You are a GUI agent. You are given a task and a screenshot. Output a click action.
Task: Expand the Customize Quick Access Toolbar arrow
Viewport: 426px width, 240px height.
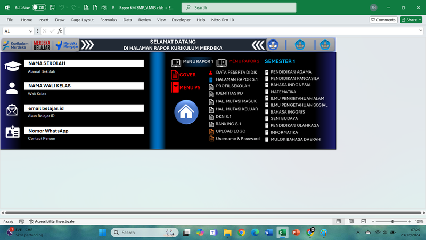(x=113, y=7)
